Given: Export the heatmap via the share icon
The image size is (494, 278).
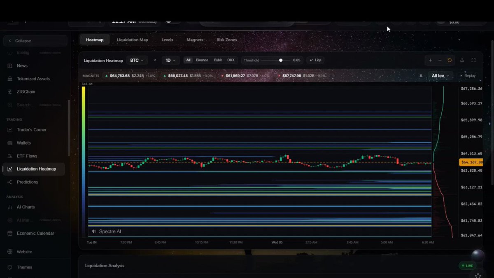Looking at the screenshot, I should [462, 60].
